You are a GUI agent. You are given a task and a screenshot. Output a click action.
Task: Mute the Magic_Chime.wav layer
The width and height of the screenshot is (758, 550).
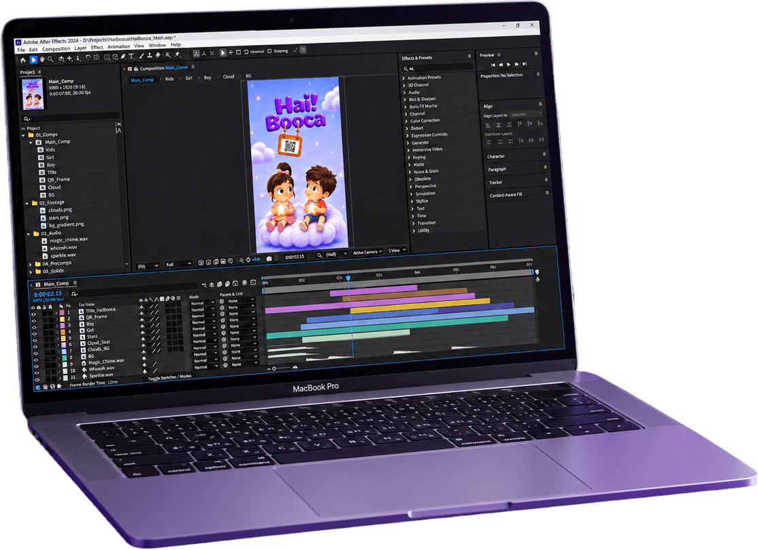(x=36, y=367)
